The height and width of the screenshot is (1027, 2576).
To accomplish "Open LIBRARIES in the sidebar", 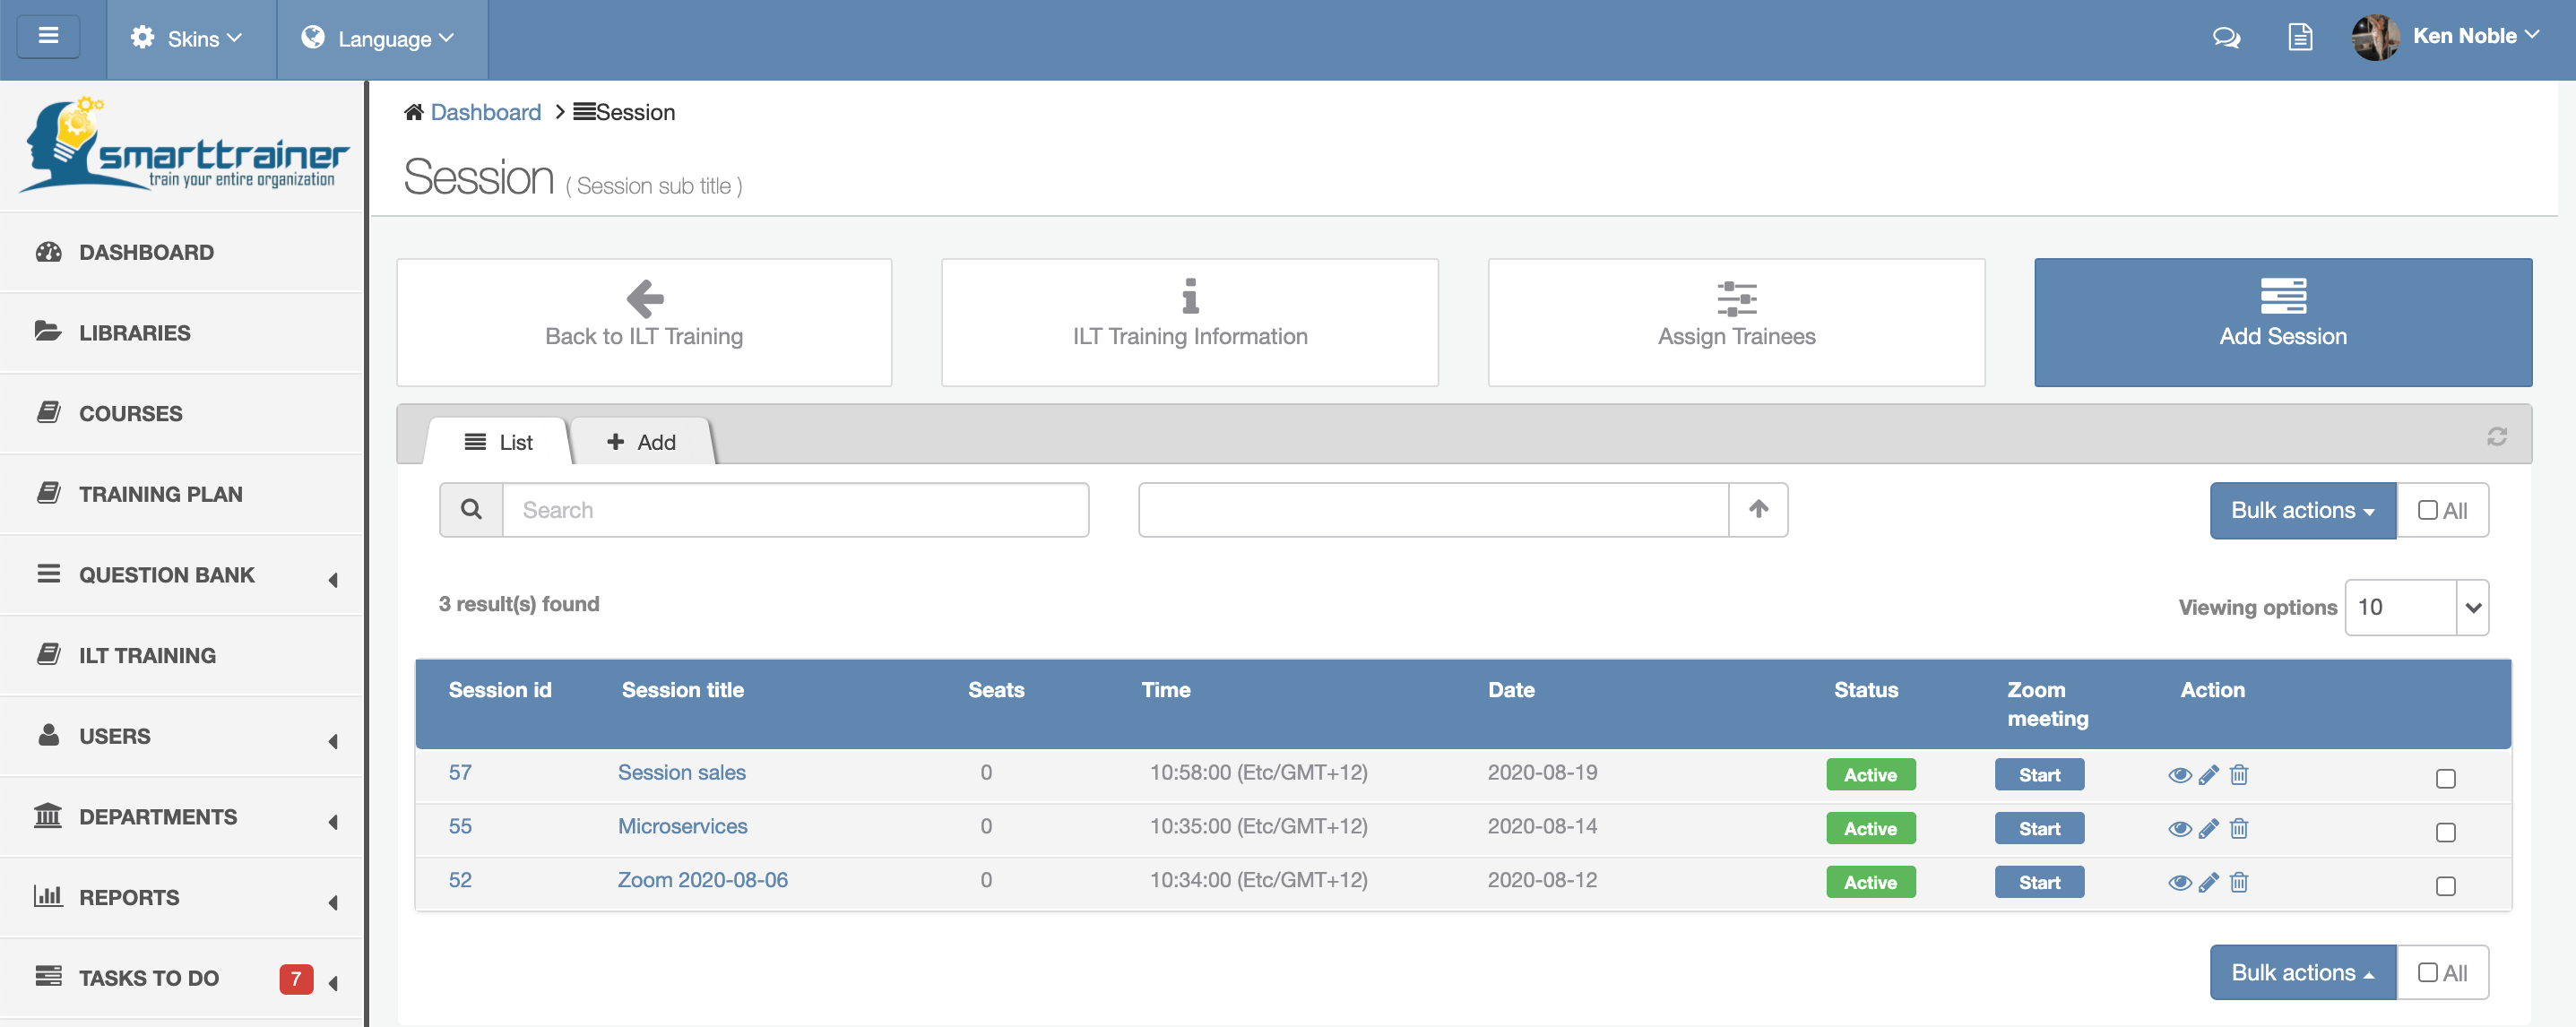I will coord(182,333).
